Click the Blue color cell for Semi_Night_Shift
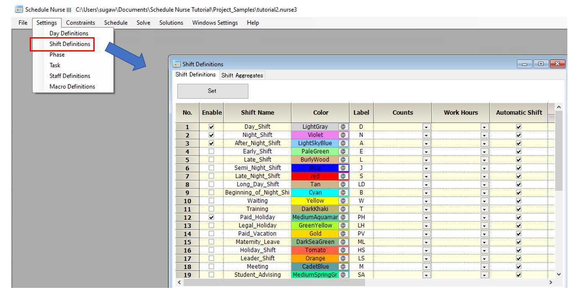 [315, 168]
